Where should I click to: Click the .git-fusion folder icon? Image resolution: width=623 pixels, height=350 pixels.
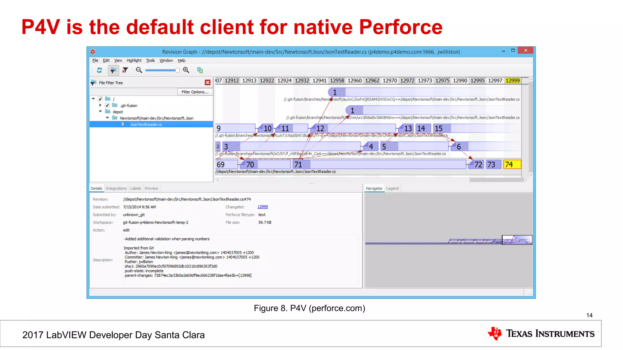pyautogui.click(x=115, y=105)
